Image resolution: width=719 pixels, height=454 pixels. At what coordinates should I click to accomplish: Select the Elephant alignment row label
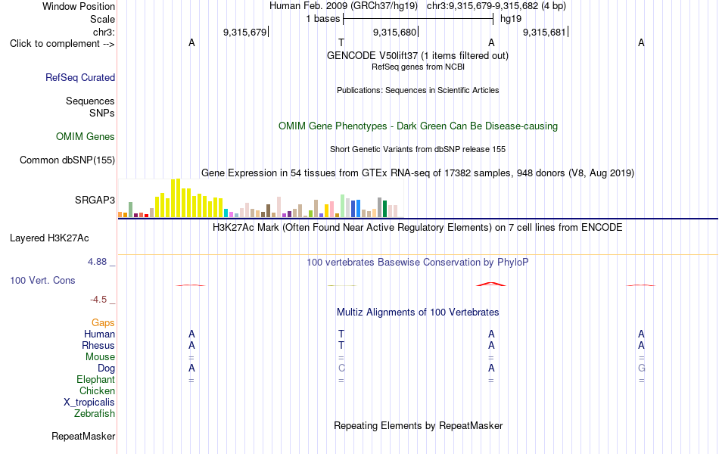pyautogui.click(x=96, y=379)
